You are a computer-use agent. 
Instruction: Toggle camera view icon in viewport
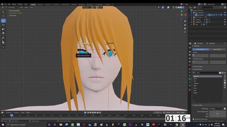(185, 29)
